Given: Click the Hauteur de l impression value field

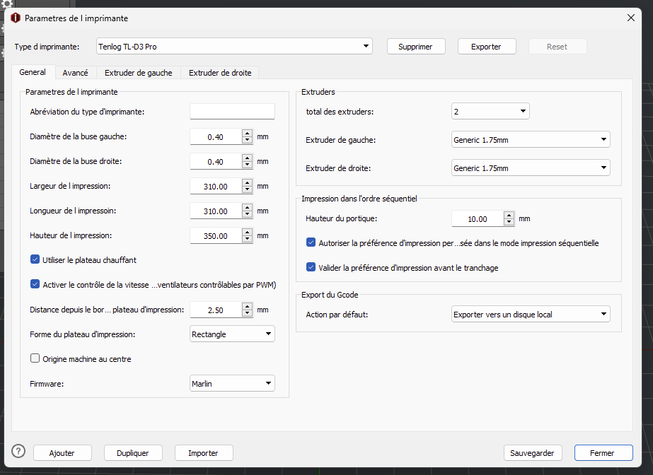Looking at the screenshot, I should coord(216,236).
